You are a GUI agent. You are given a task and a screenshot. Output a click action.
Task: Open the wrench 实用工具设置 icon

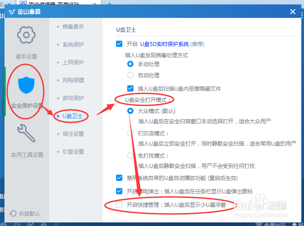[26, 133]
